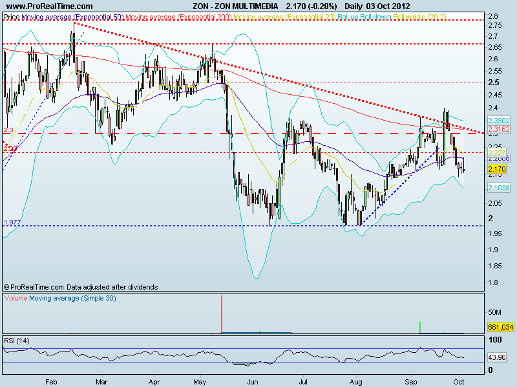517x387 pixels.
Task: Click the Feb date axis label
Action: pos(51,382)
